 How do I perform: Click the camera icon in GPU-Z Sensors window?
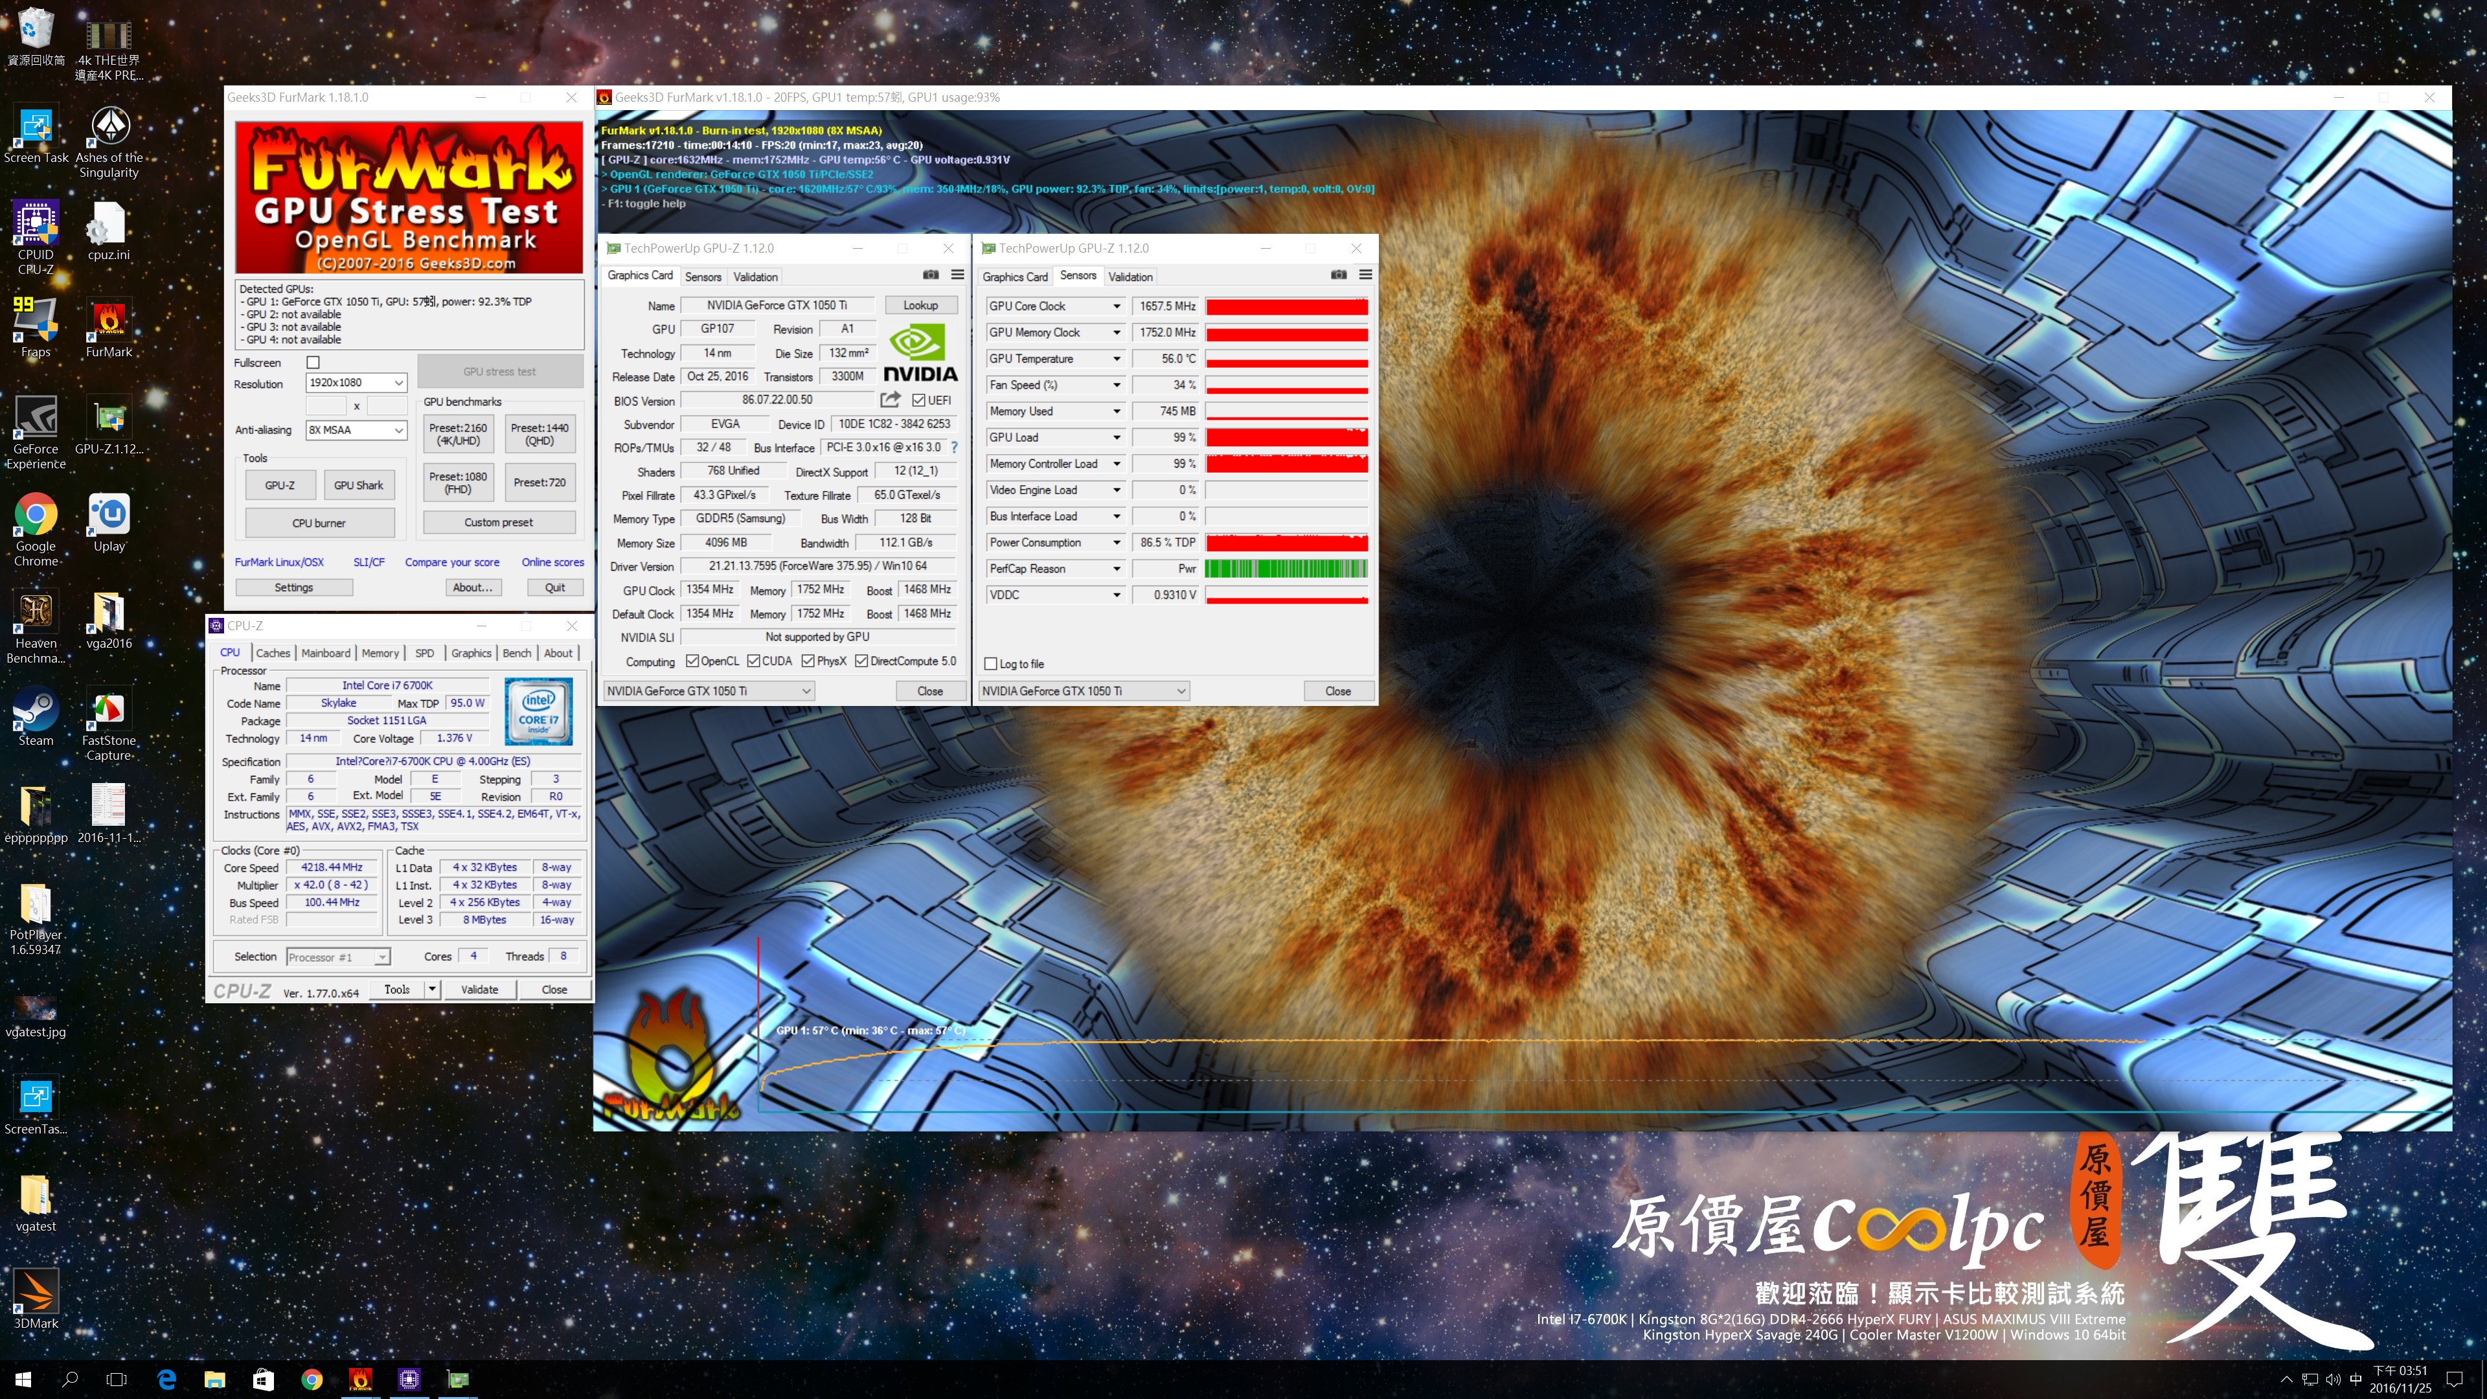pyautogui.click(x=1338, y=275)
